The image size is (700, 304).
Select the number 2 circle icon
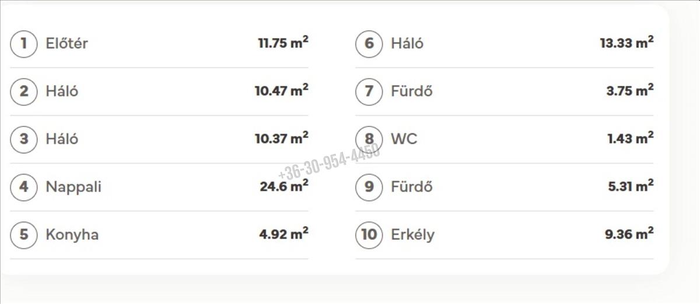pos(24,91)
